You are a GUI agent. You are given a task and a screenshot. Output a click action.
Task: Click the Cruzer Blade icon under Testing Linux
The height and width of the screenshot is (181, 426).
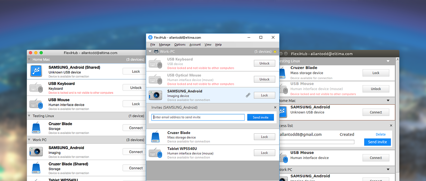[x=36, y=128]
